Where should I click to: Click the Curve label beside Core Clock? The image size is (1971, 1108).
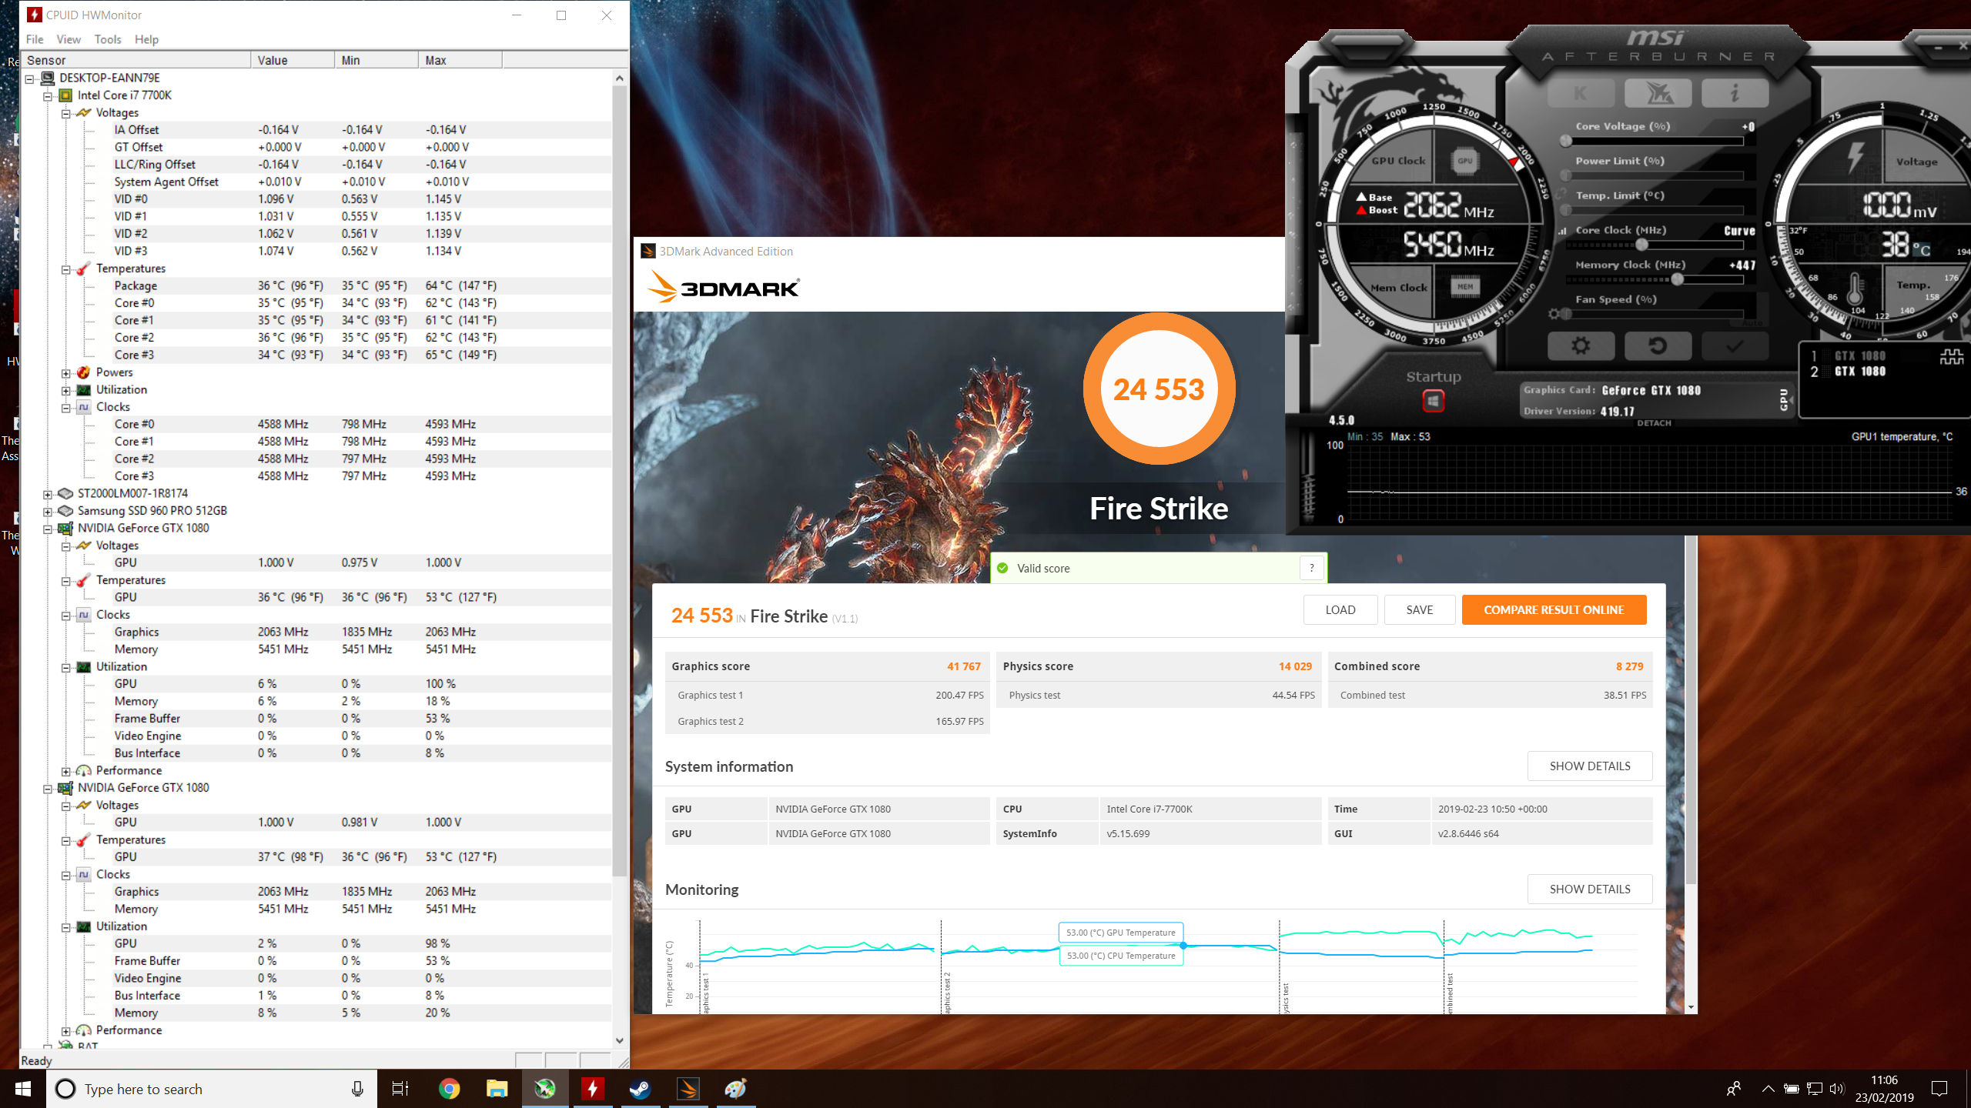(x=1739, y=230)
